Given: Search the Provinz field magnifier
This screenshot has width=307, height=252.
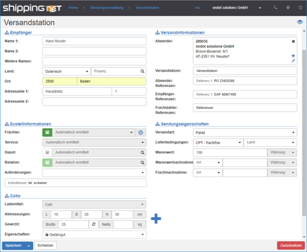Looking at the screenshot, I should 142,71.
